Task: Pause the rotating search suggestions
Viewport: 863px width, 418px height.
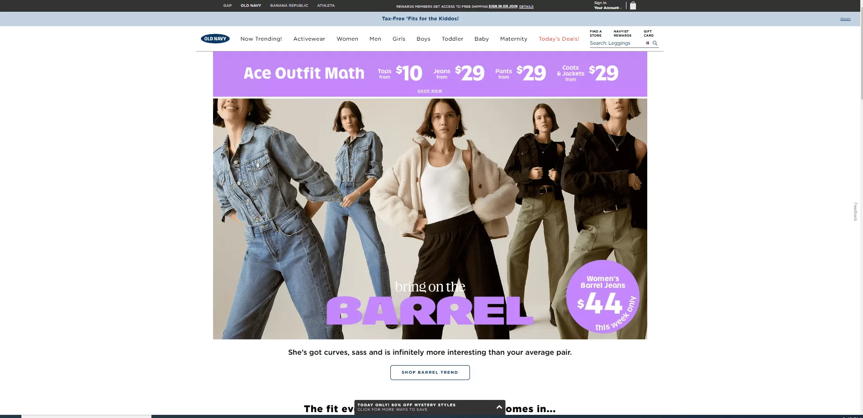Action: coord(647,43)
